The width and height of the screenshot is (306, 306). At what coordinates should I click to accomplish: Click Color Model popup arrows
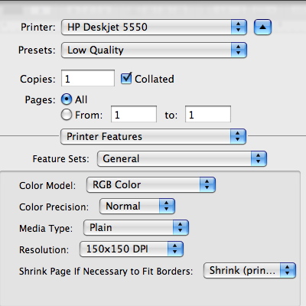(207, 184)
